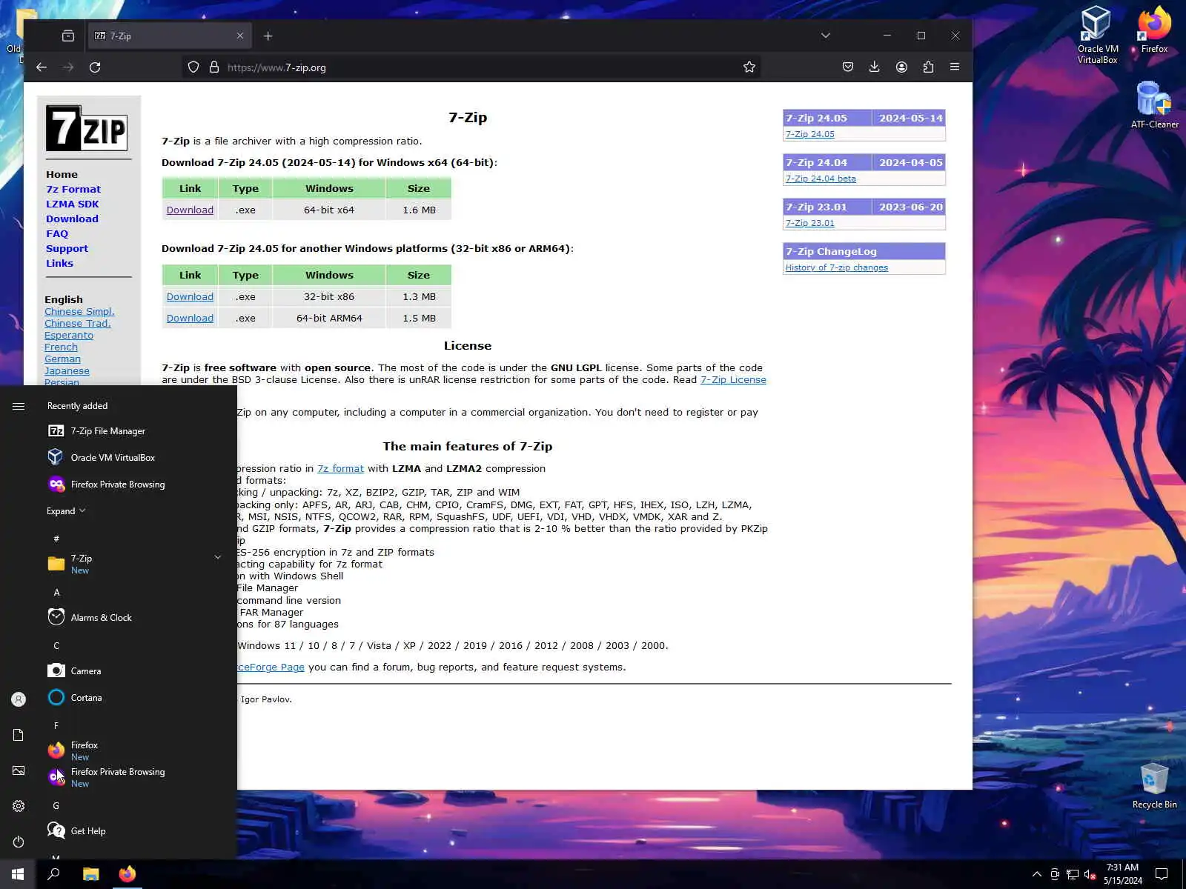Open the notification center icon
The image size is (1186, 889).
tap(1162, 874)
